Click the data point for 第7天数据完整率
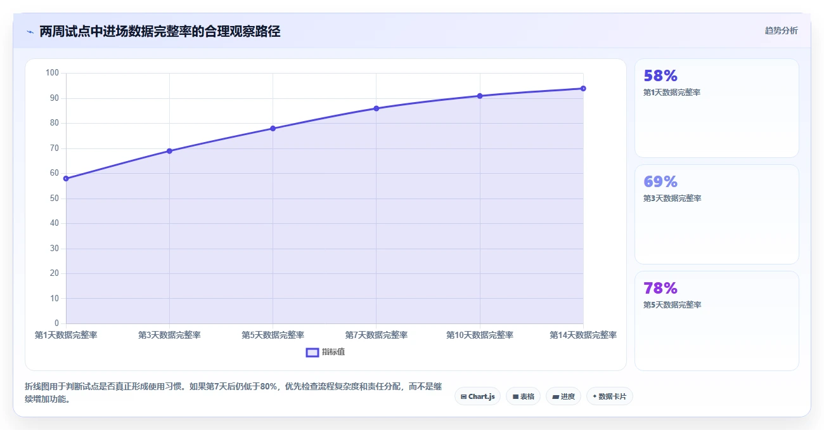This screenshot has height=430, width=824. pos(376,108)
